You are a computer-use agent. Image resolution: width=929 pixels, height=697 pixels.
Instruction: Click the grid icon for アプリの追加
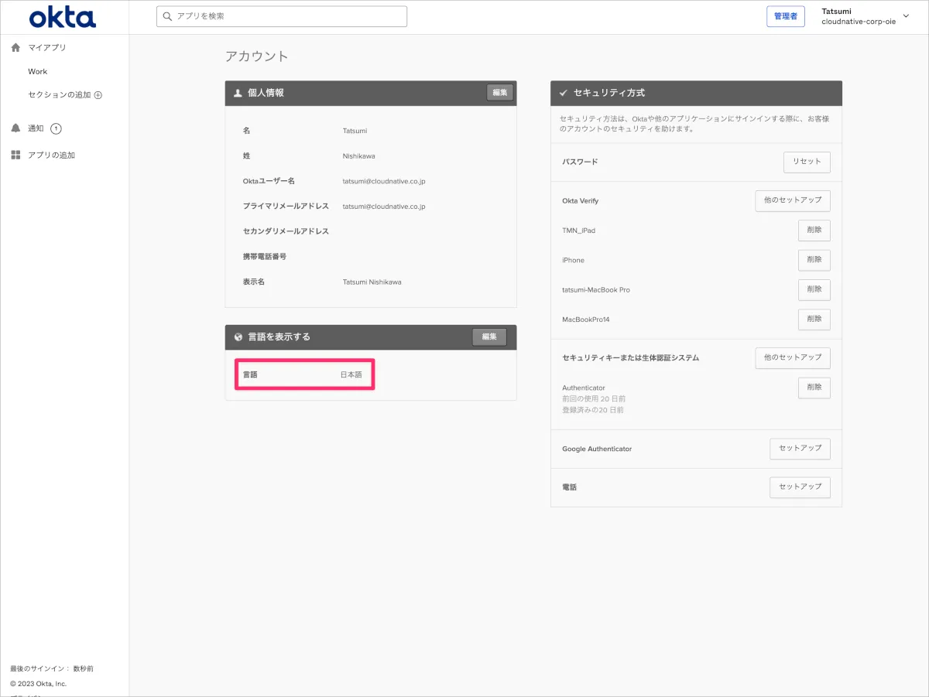(15, 155)
